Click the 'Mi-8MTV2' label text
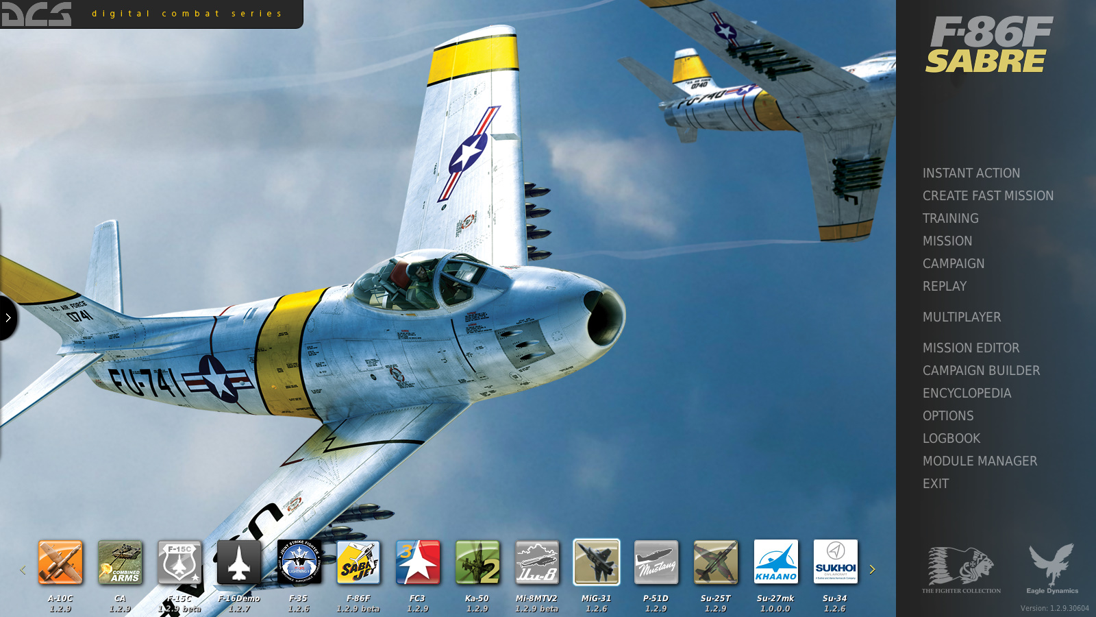The width and height of the screenshot is (1096, 617). 536,598
